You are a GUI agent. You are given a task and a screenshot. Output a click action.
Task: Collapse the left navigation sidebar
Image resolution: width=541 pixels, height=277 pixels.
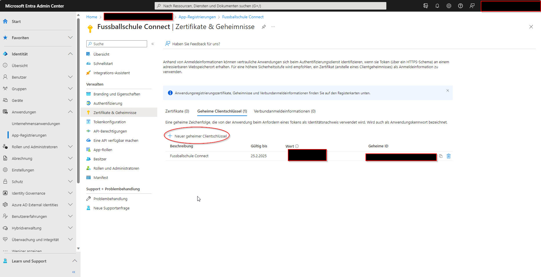click(74, 272)
